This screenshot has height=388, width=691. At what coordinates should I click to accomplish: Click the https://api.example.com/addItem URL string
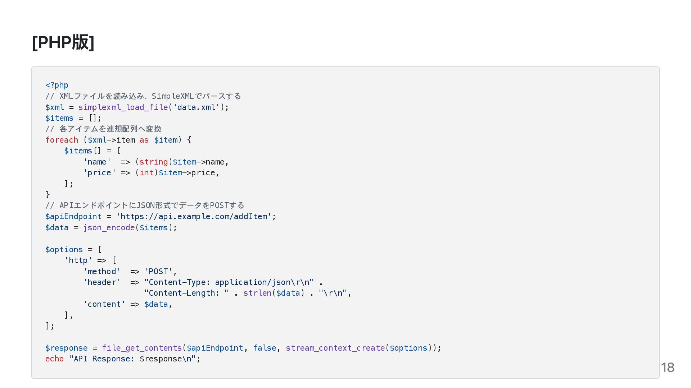click(x=194, y=216)
